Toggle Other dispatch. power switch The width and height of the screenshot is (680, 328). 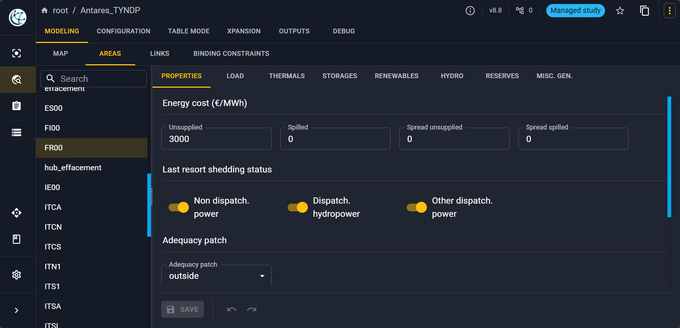[417, 207]
